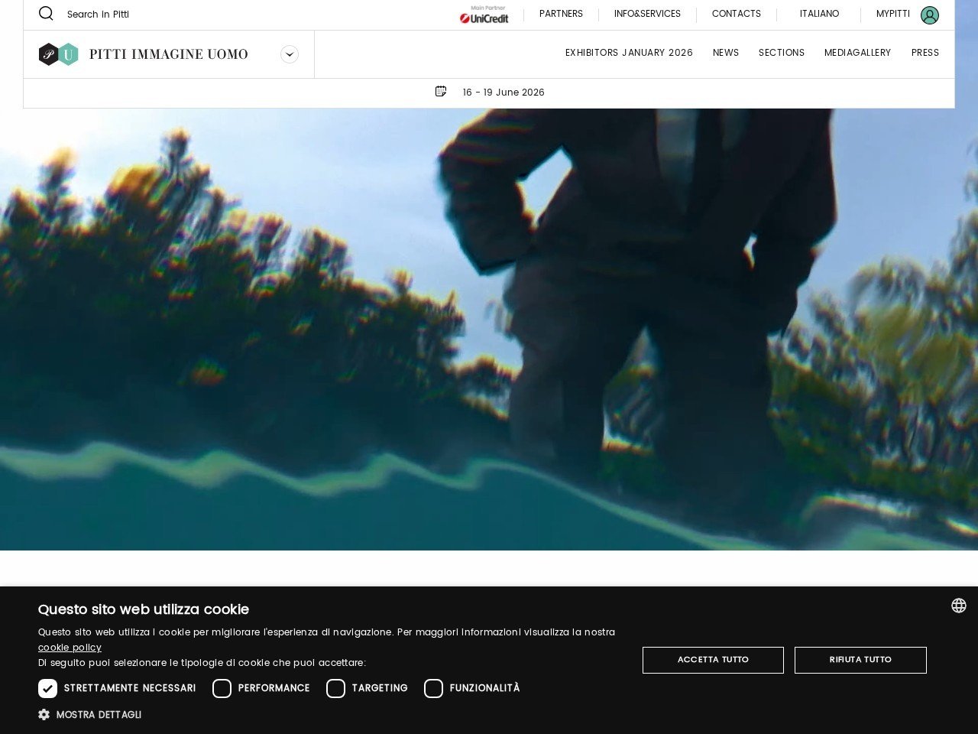Click the Pitti Uomo hexagon logo
This screenshot has width=978, height=734.
click(59, 54)
